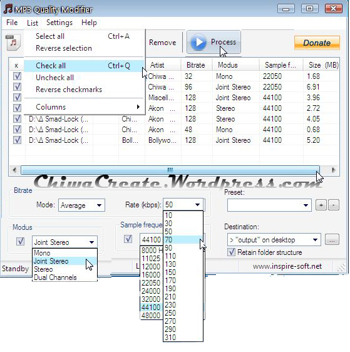Choose Select all in List menu
Screen dimensions: 350x352
click(84, 36)
